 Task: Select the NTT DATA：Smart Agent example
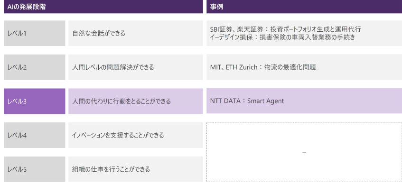247,101
